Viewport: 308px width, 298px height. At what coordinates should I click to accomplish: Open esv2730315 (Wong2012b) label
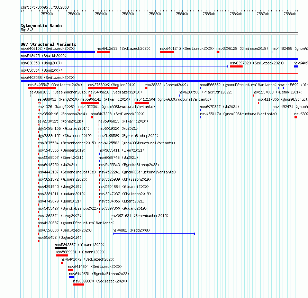(60, 121)
